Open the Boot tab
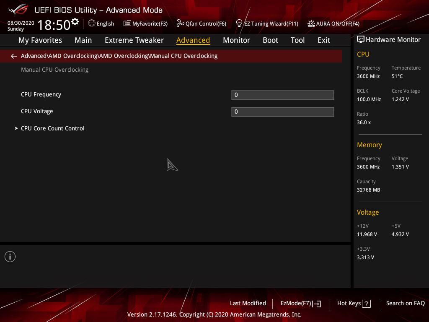This screenshot has width=429, height=322. click(270, 40)
